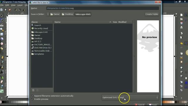Open the Optimized SVG file type dropdown

coord(130,97)
